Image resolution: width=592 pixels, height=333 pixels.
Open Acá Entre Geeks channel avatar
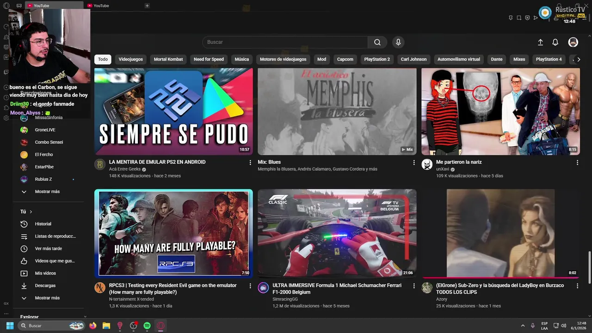(x=100, y=164)
